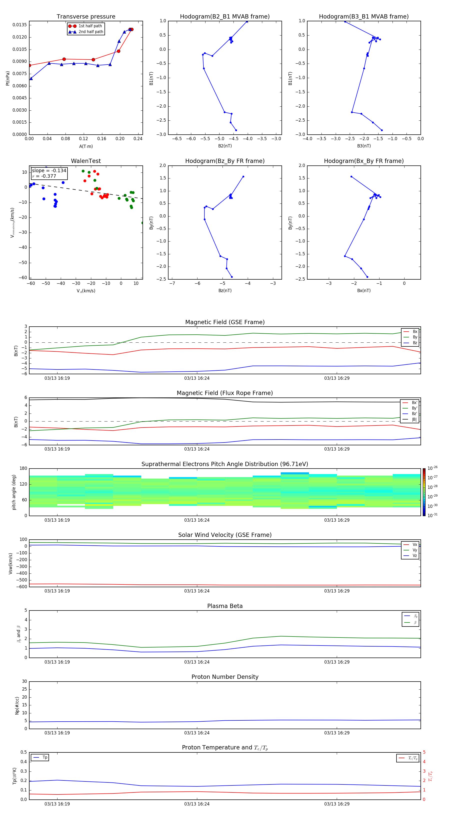
Task: Click the Te/Tp legend in proton temperature plot
Action: (408, 758)
